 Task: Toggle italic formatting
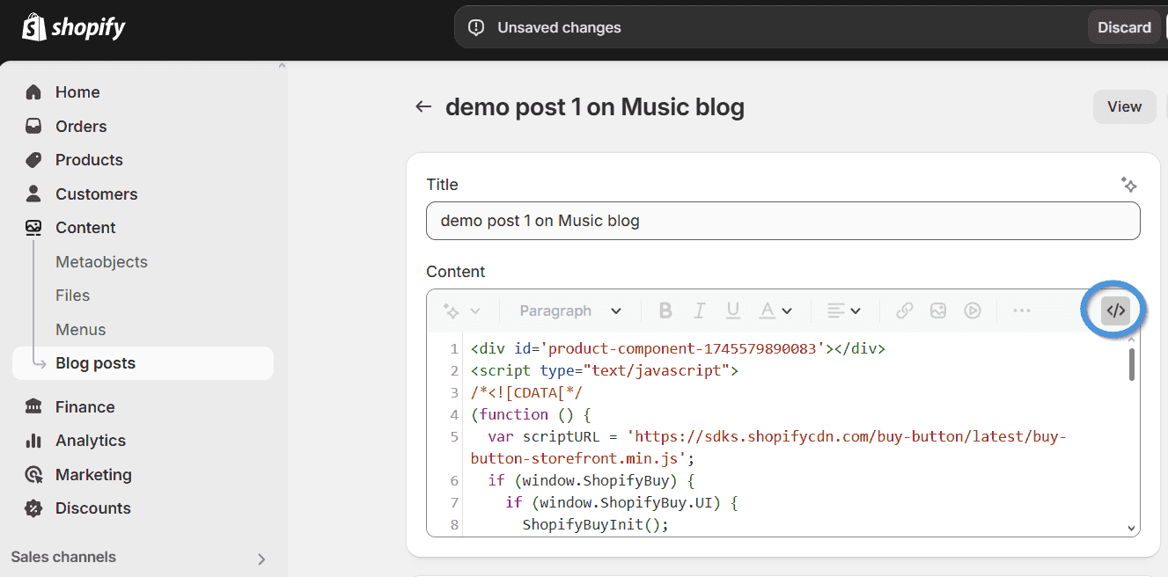click(x=700, y=310)
